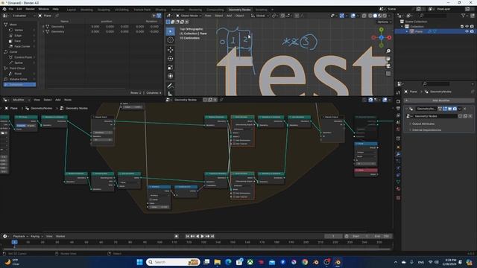Click the viewport zoom magnifier gizmo
This screenshot has width=477, height=268.
click(388, 51)
